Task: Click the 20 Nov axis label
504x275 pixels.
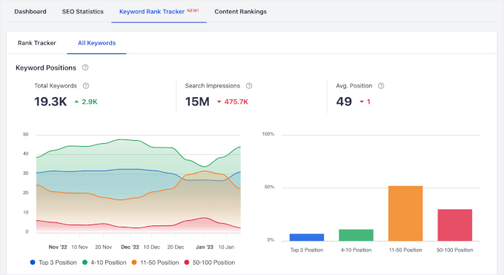Action: click(x=104, y=247)
